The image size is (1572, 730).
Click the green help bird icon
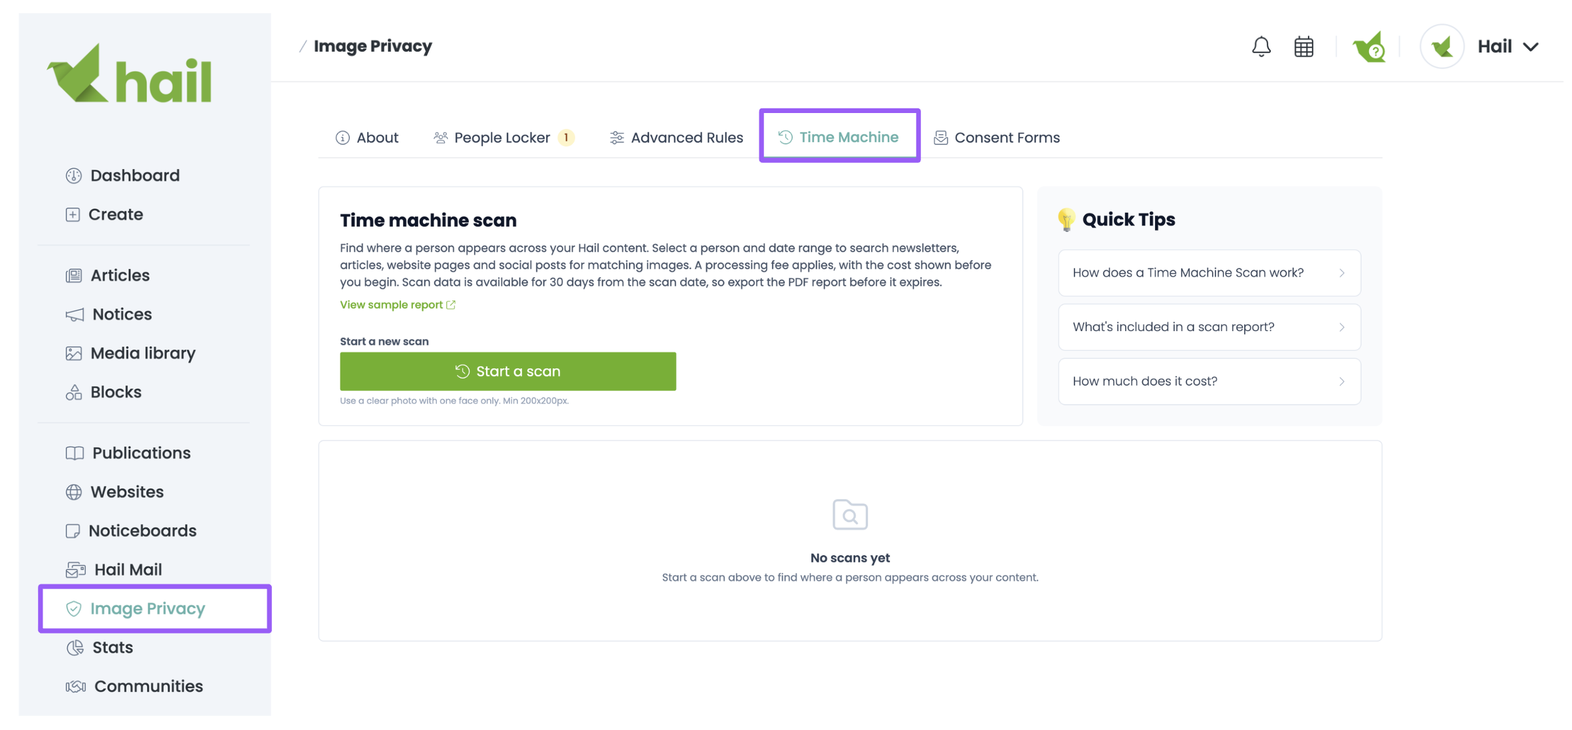tap(1369, 47)
